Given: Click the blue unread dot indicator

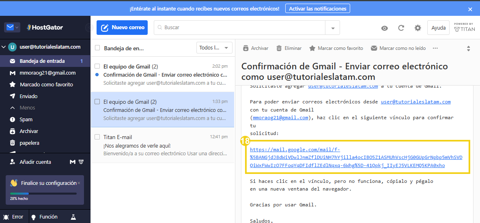Looking at the screenshot, I should [97, 75].
